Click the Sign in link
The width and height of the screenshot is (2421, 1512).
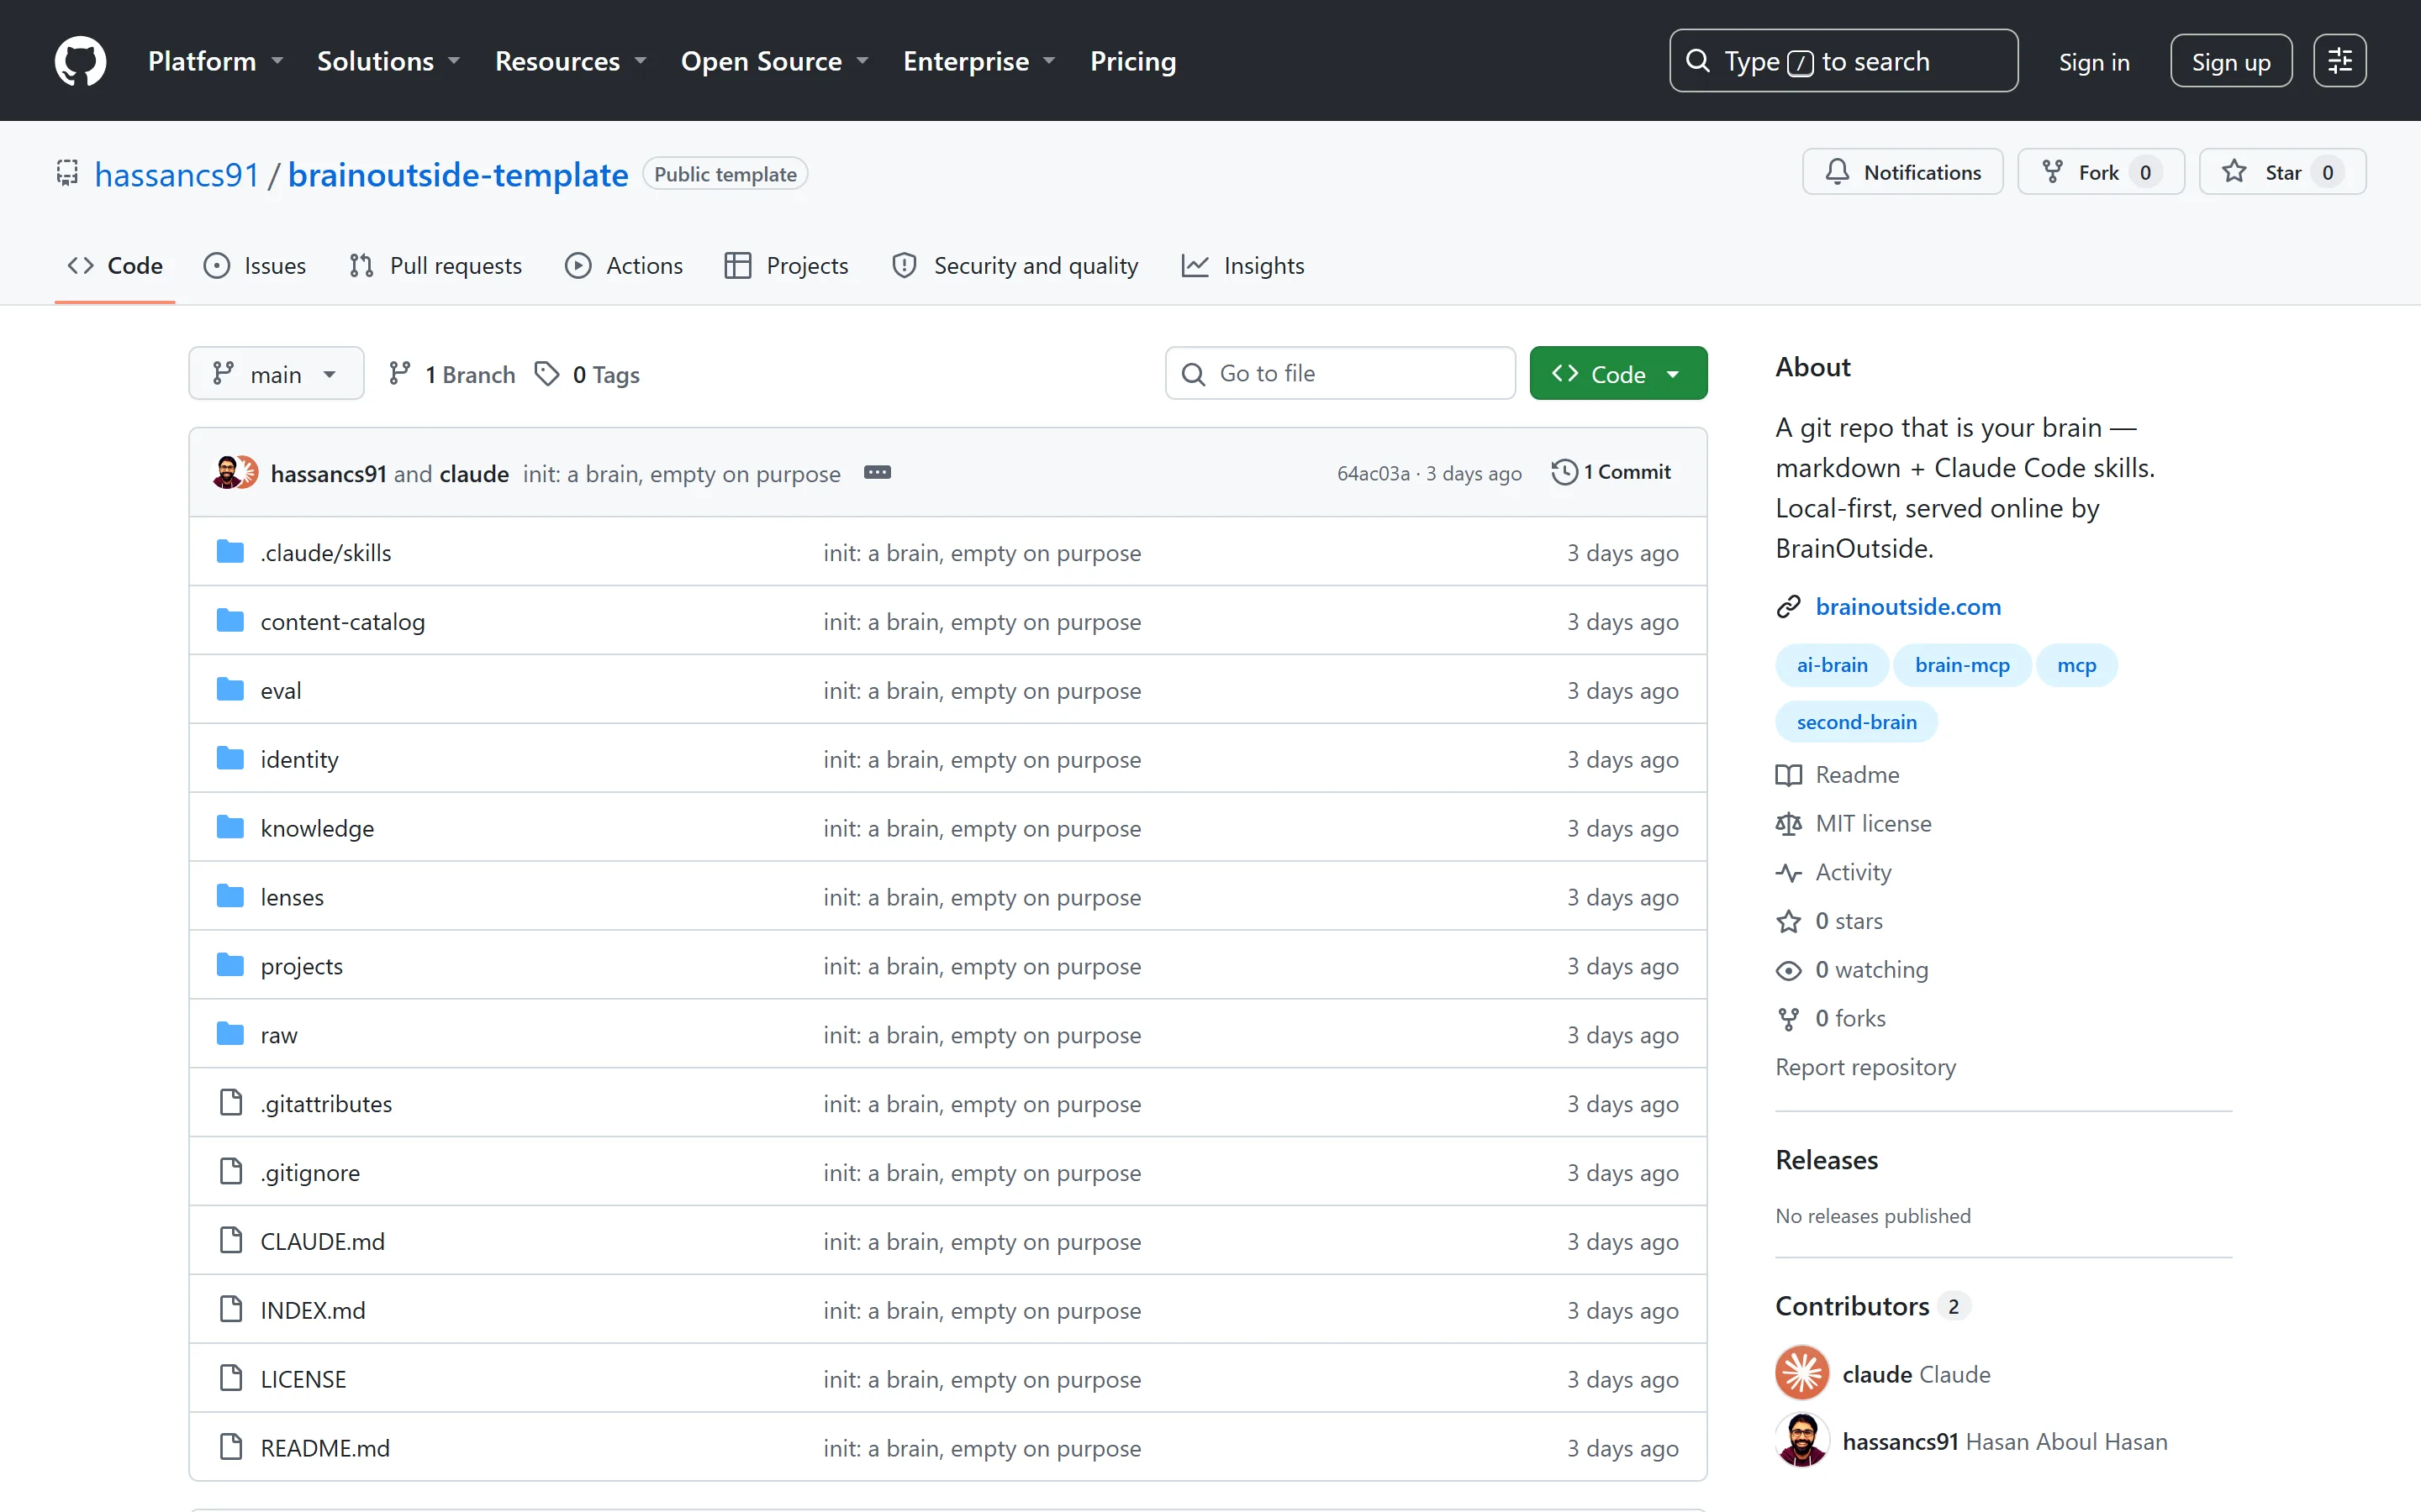(x=2094, y=62)
